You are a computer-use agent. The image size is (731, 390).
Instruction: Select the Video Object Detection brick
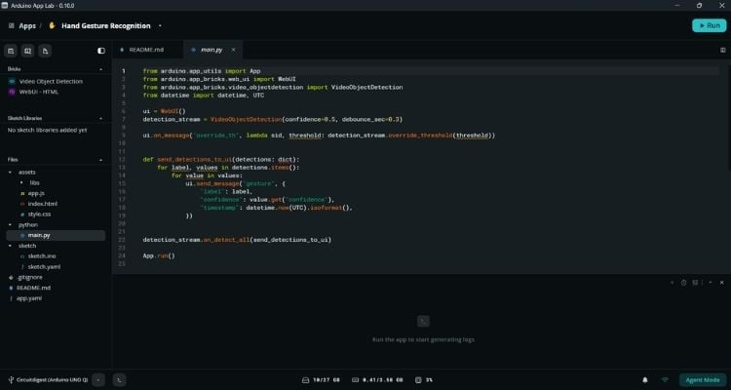pyautogui.click(x=51, y=81)
